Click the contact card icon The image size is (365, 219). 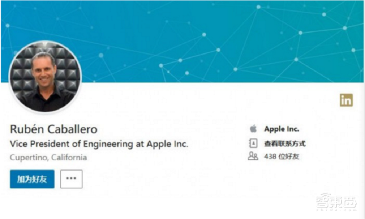pos(253,143)
